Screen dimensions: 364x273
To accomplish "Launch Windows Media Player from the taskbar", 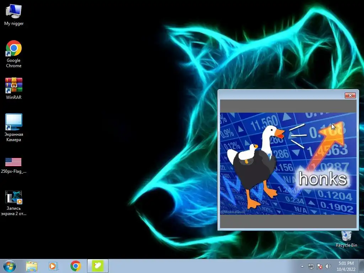I will (53, 266).
